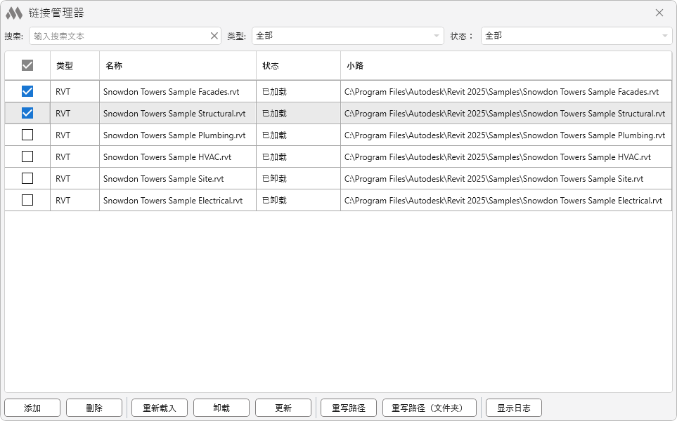Viewport: 677px width, 421px height.
Task: Click 重新载入 to reload links
Action: 160,408
